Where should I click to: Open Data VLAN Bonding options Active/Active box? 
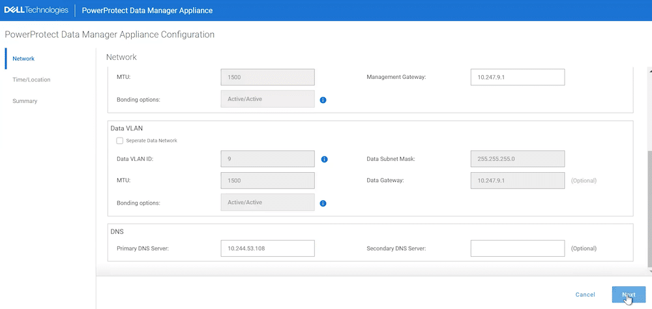(x=268, y=202)
